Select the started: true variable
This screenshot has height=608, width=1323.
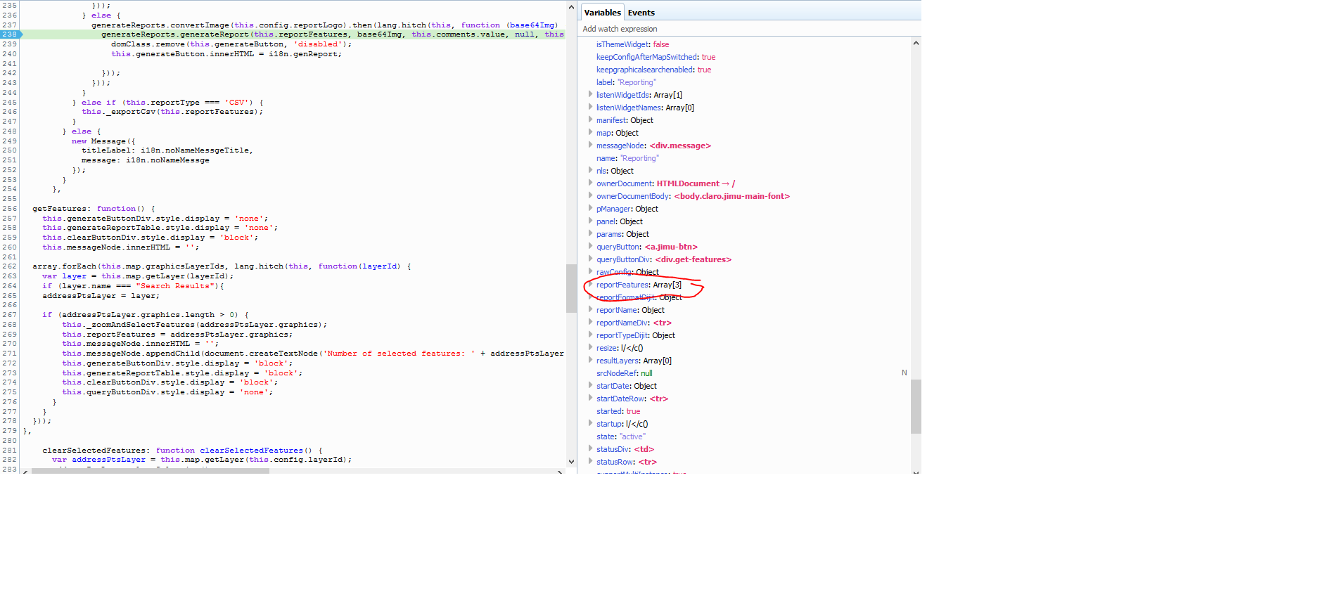point(618,411)
